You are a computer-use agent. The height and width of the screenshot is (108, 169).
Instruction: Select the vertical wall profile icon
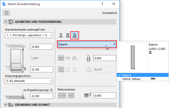tap(61, 70)
